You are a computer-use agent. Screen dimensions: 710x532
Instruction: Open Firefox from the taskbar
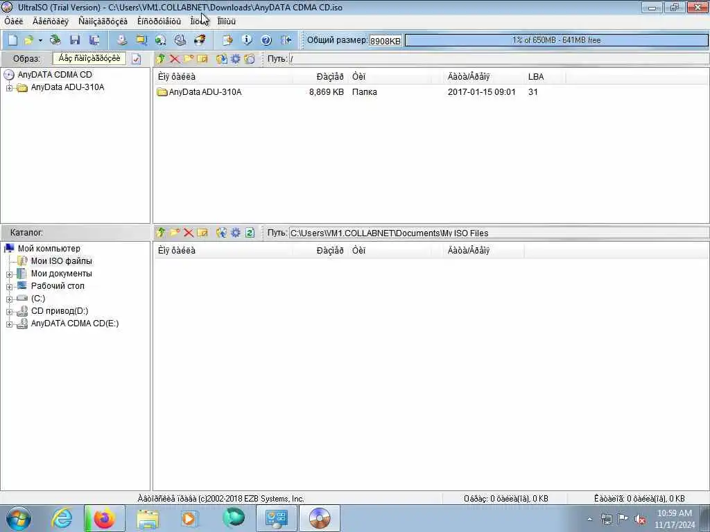(104, 518)
